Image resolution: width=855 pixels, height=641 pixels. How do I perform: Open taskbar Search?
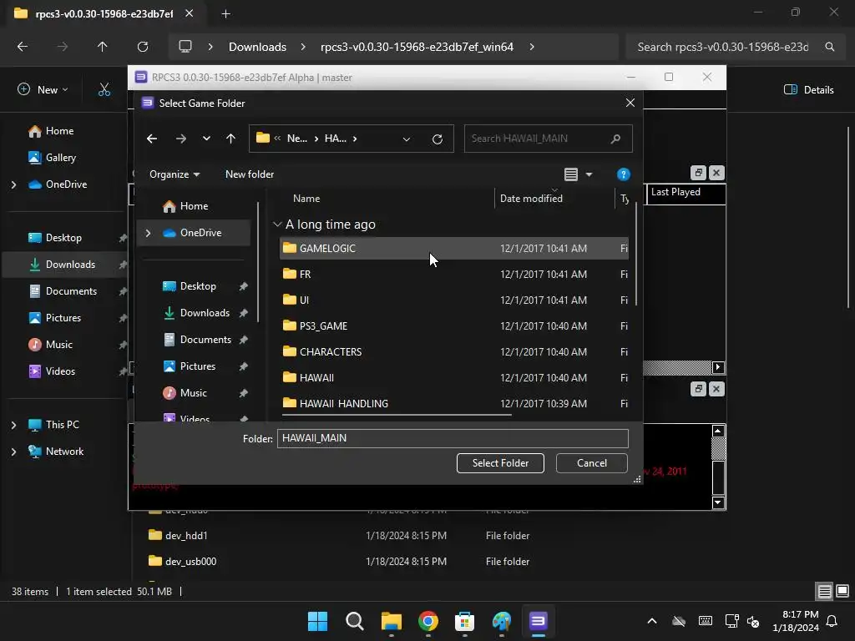pyautogui.click(x=354, y=621)
